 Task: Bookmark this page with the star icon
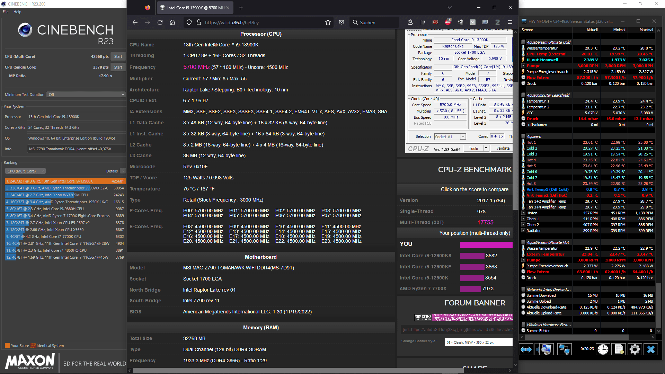point(328,23)
